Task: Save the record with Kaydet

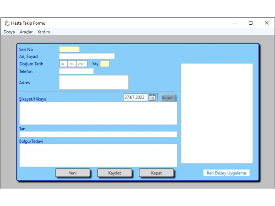Action: coord(115,173)
